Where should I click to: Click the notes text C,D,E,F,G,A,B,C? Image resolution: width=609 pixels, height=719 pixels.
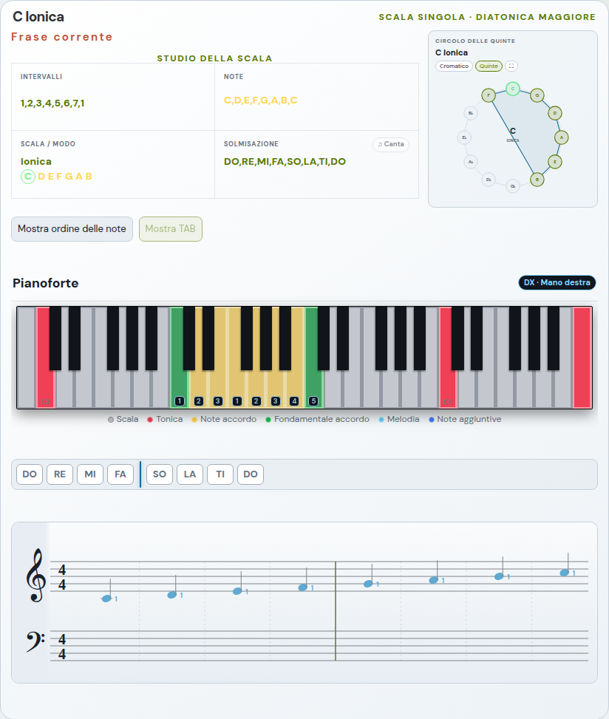point(260,100)
